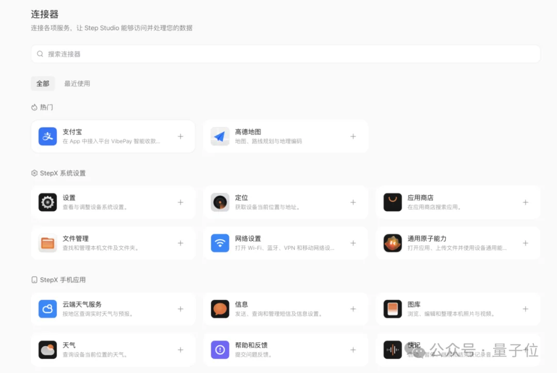Add the 云端天气服务 connector with plus
Viewport: 557px width, 373px height.
(181, 309)
